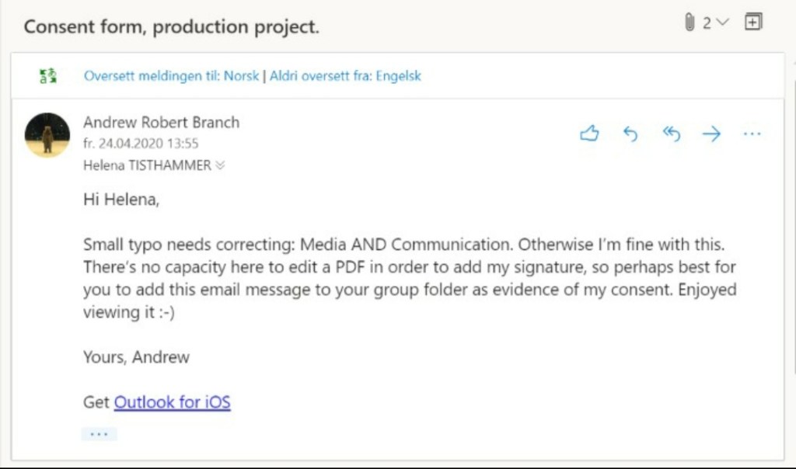Image resolution: width=796 pixels, height=469 pixels.
Task: Open the sender's profile picture
Action: 47,134
